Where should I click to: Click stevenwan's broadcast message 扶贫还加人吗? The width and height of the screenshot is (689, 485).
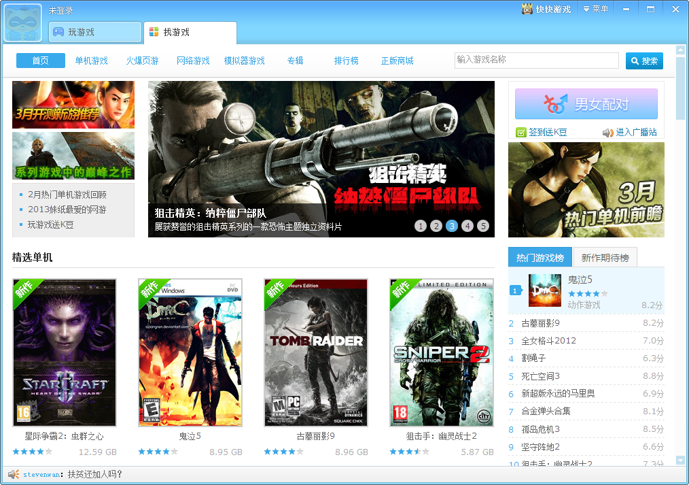pyautogui.click(x=95, y=474)
